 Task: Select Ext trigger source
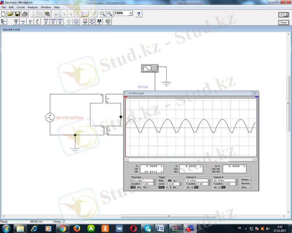174,187
